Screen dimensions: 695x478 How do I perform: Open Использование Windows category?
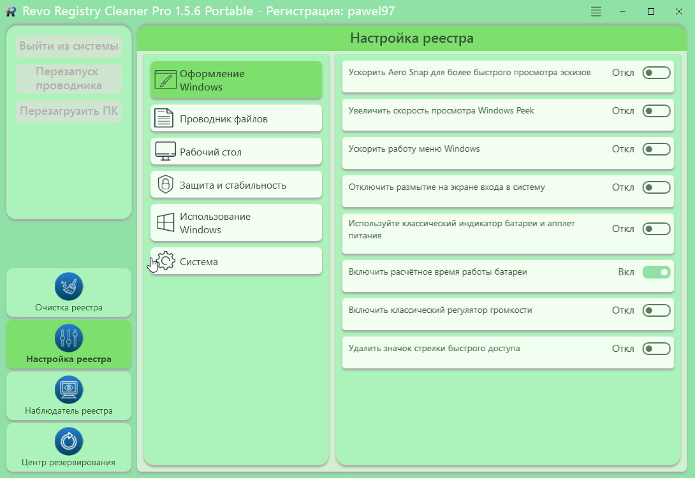237,222
